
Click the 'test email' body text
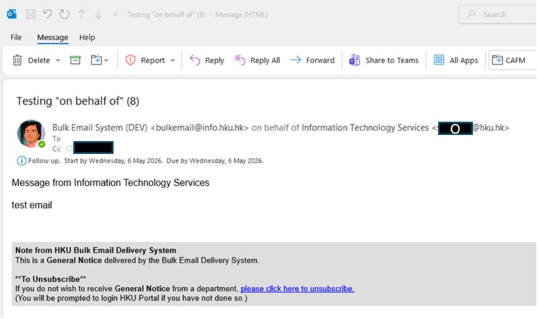coord(32,206)
